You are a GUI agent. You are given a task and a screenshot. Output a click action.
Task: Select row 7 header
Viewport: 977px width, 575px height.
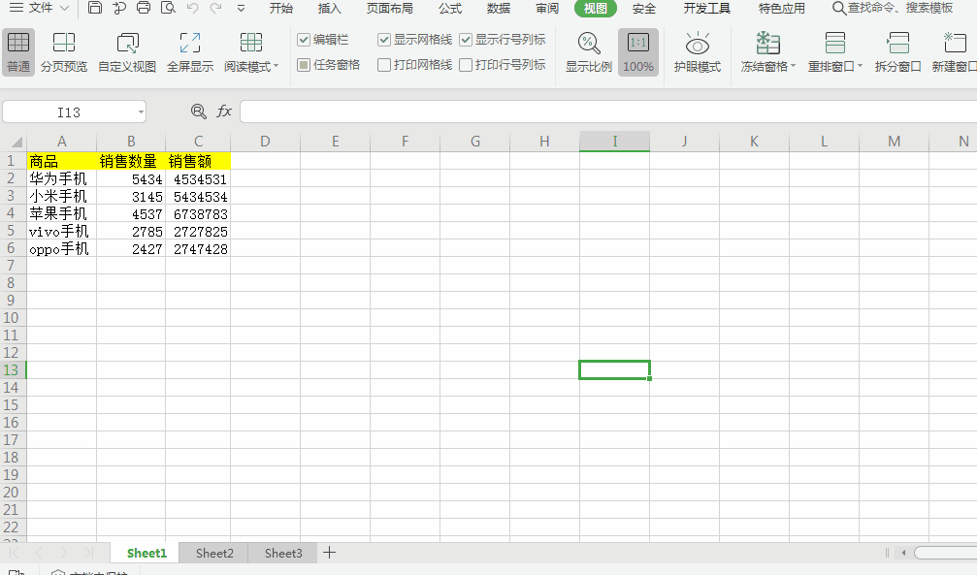click(x=12, y=266)
